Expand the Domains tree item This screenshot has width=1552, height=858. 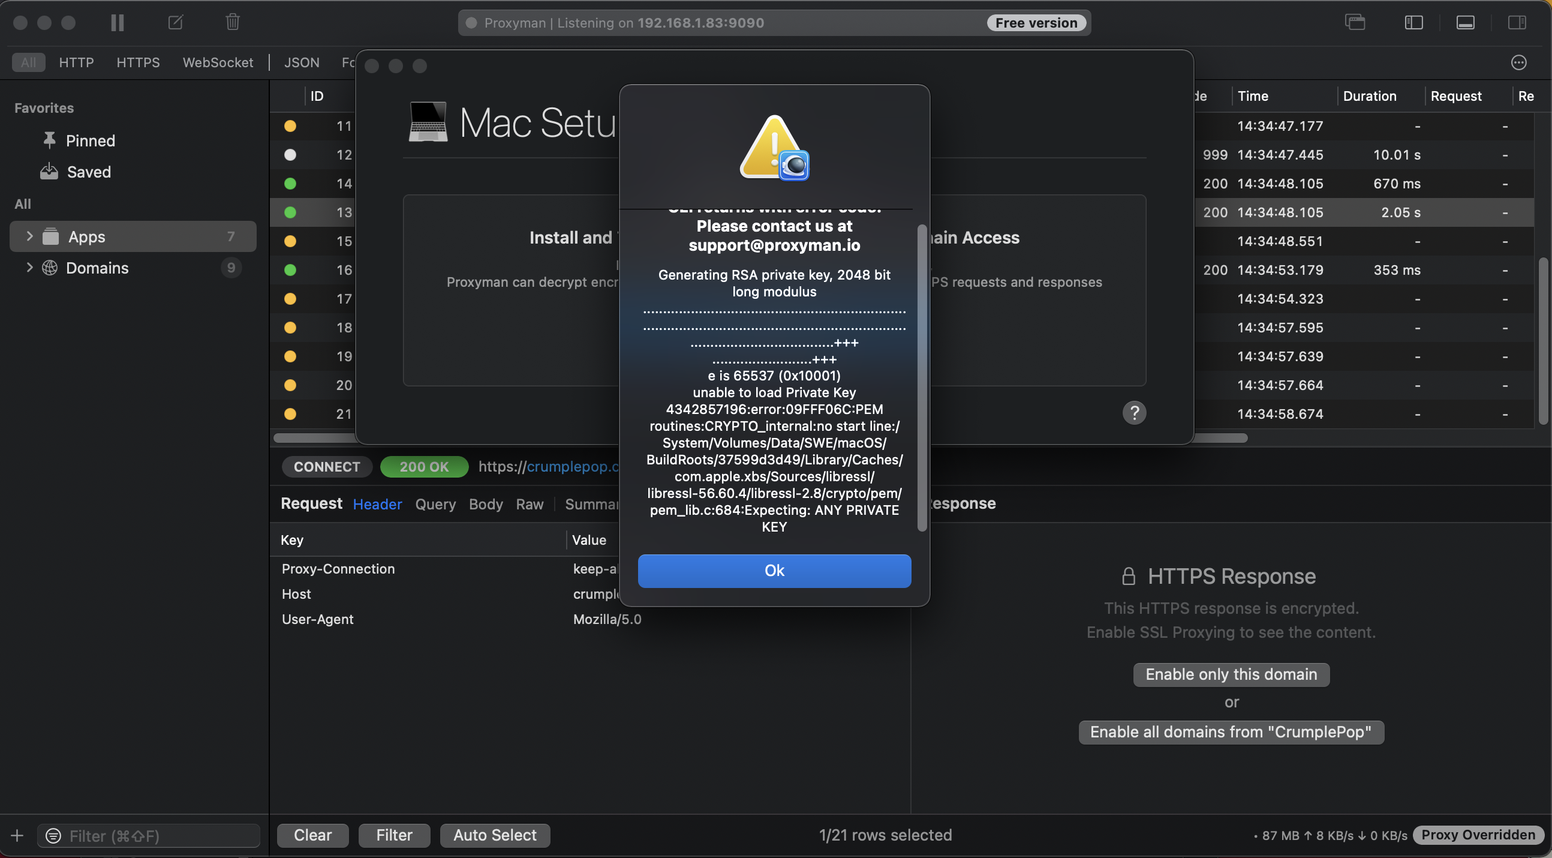tap(29, 268)
